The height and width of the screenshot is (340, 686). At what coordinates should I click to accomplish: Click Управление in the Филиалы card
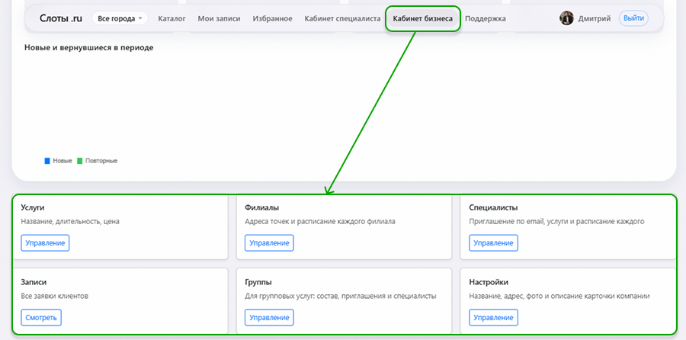pyautogui.click(x=269, y=243)
